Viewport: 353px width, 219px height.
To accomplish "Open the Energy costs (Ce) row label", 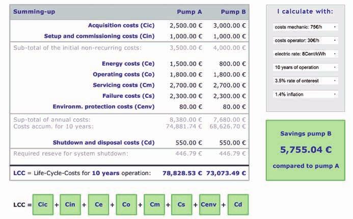I will tap(128, 64).
